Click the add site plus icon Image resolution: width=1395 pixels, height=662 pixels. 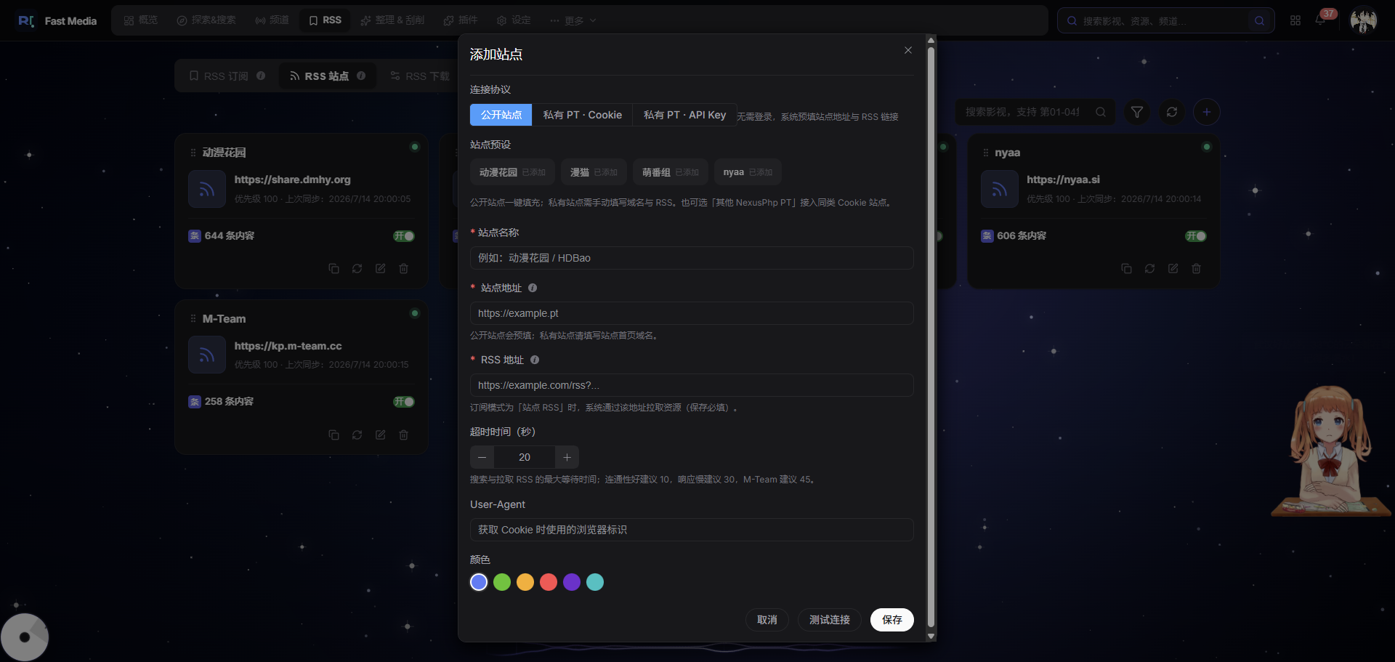[x=1207, y=112]
